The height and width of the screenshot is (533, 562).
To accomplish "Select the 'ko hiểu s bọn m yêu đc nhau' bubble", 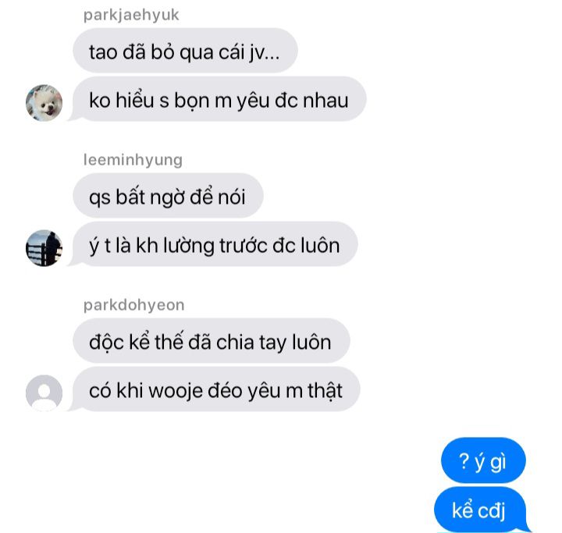I will click(219, 99).
